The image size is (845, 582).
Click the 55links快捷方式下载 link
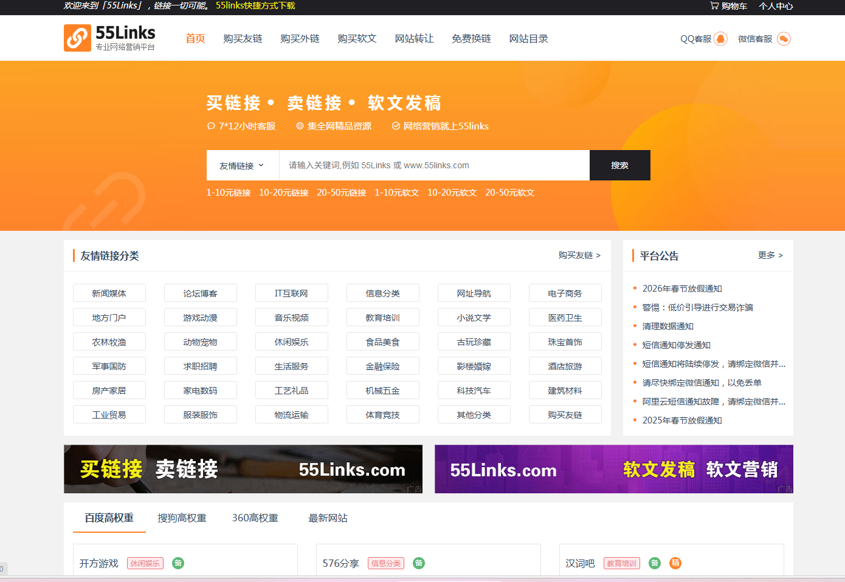[x=255, y=5]
